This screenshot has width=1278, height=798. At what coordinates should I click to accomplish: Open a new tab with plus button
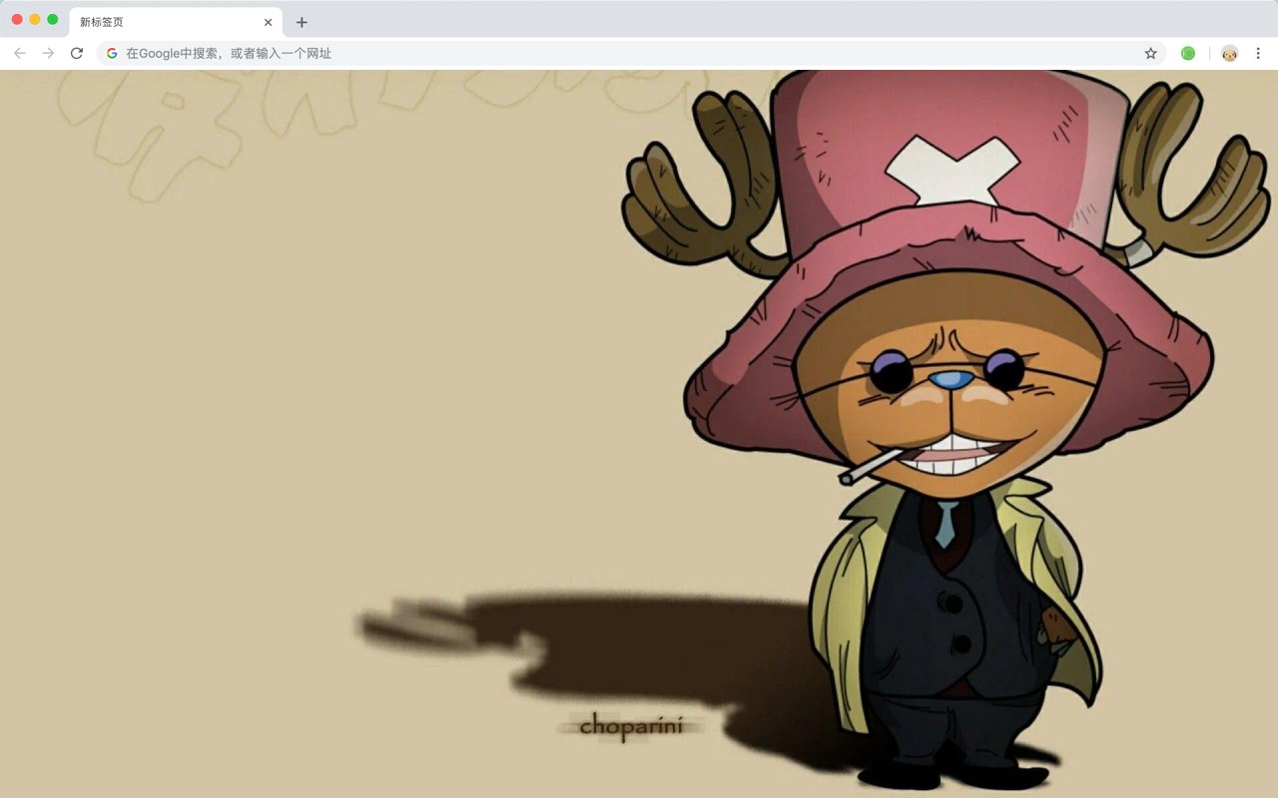(302, 22)
